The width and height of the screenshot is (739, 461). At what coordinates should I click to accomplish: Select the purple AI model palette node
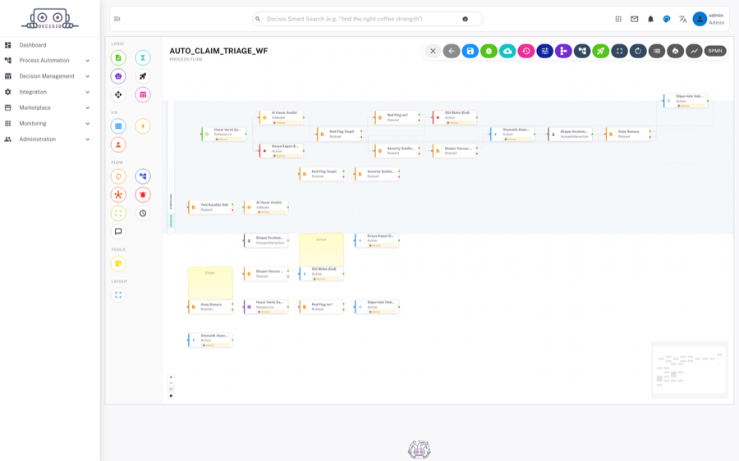[118, 76]
